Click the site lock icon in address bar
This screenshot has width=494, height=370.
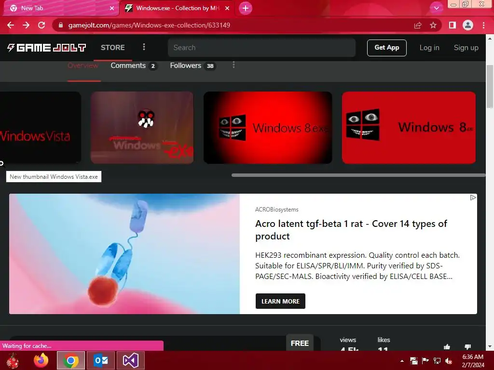point(61,25)
